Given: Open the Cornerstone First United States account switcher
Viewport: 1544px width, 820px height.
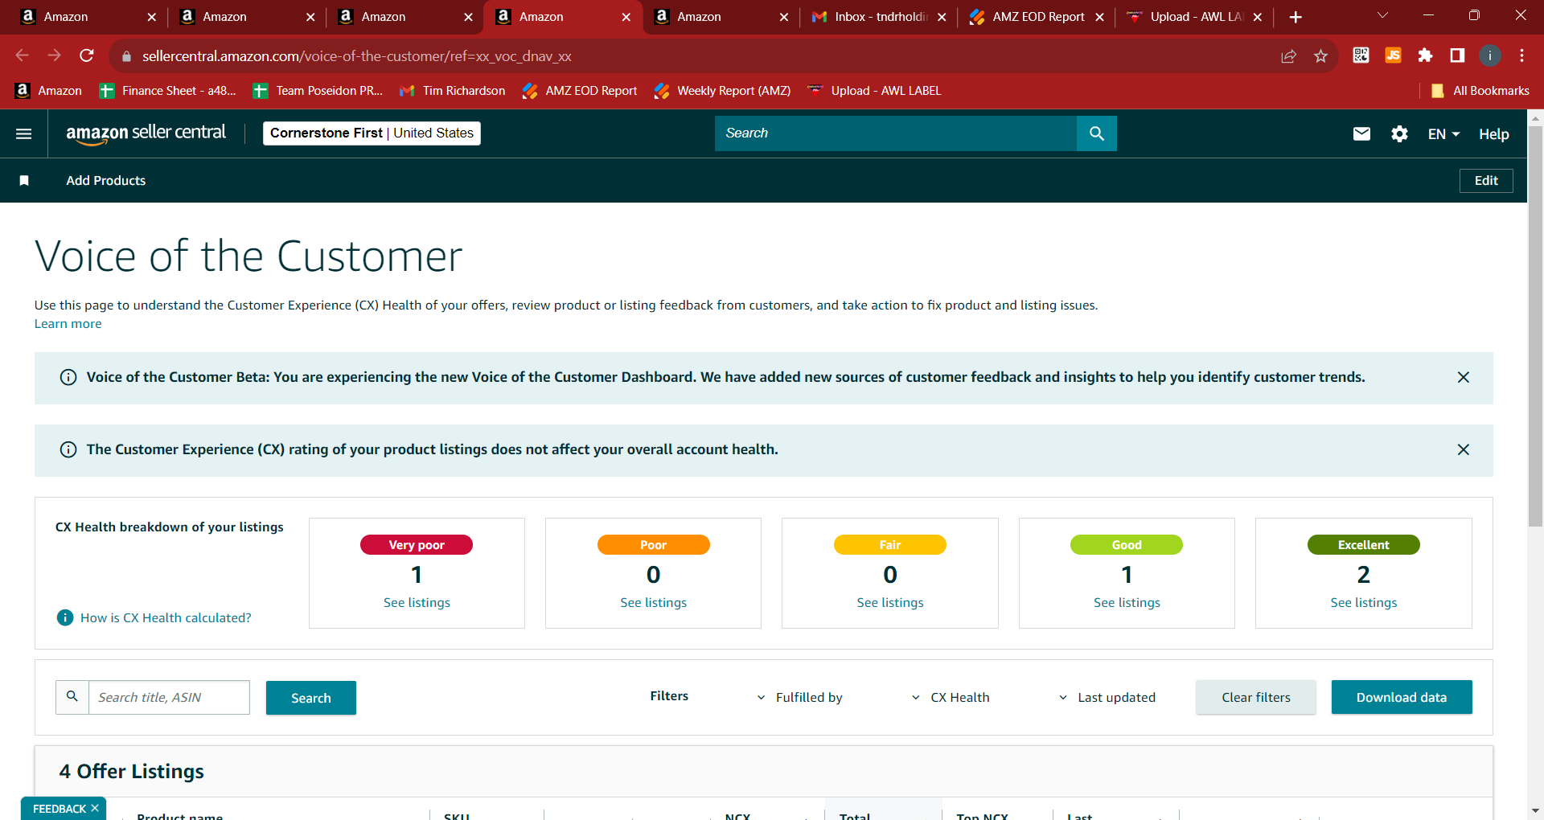Looking at the screenshot, I should (x=372, y=133).
